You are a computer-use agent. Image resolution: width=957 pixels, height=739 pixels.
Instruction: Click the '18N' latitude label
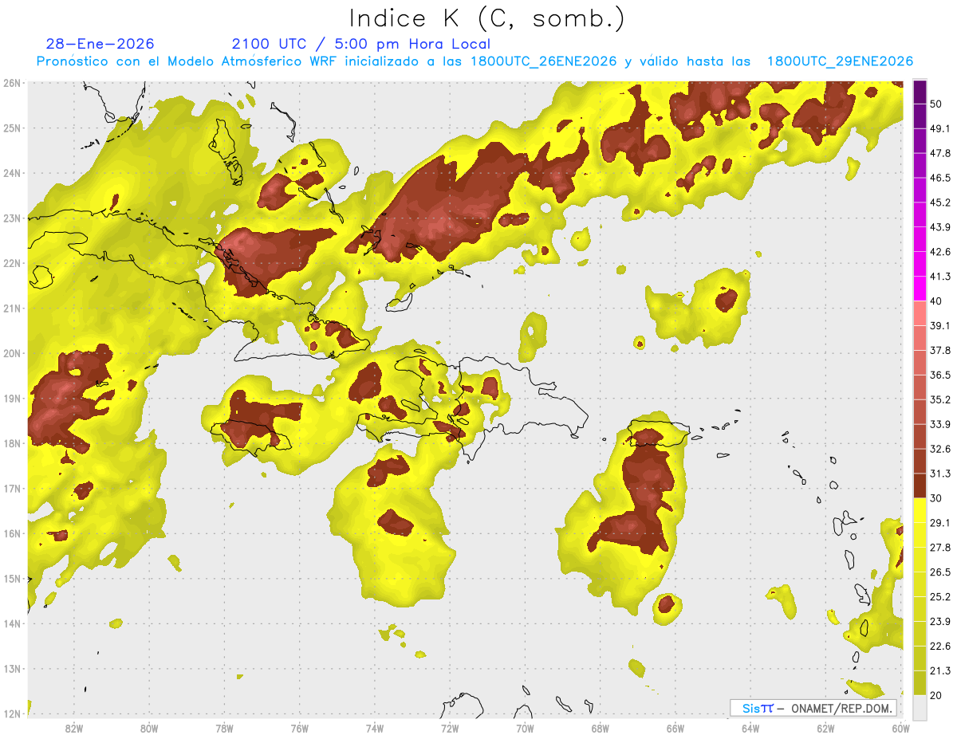(x=12, y=443)
